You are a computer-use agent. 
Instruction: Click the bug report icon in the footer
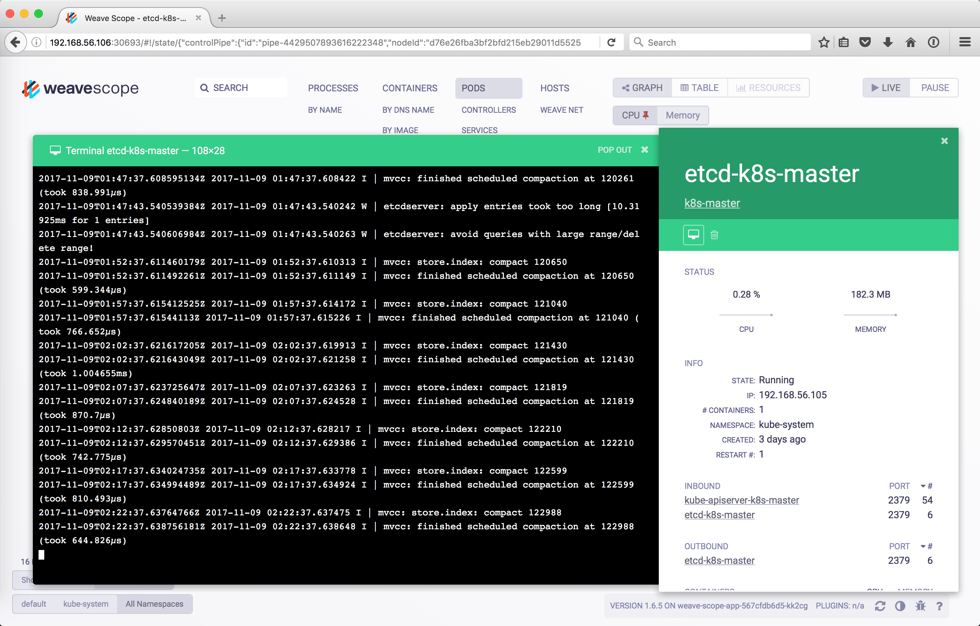pyautogui.click(x=920, y=606)
